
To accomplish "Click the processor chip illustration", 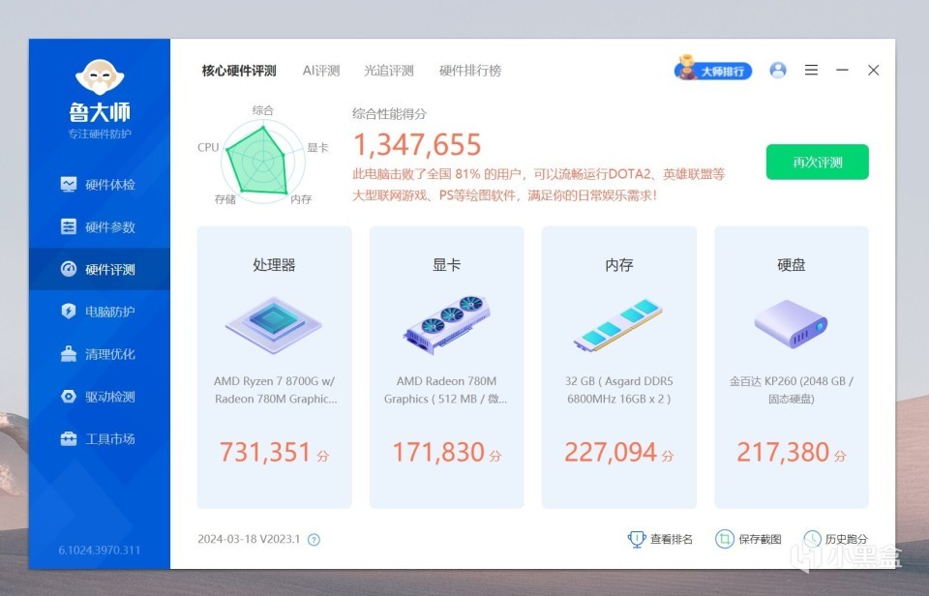I will coord(274,325).
